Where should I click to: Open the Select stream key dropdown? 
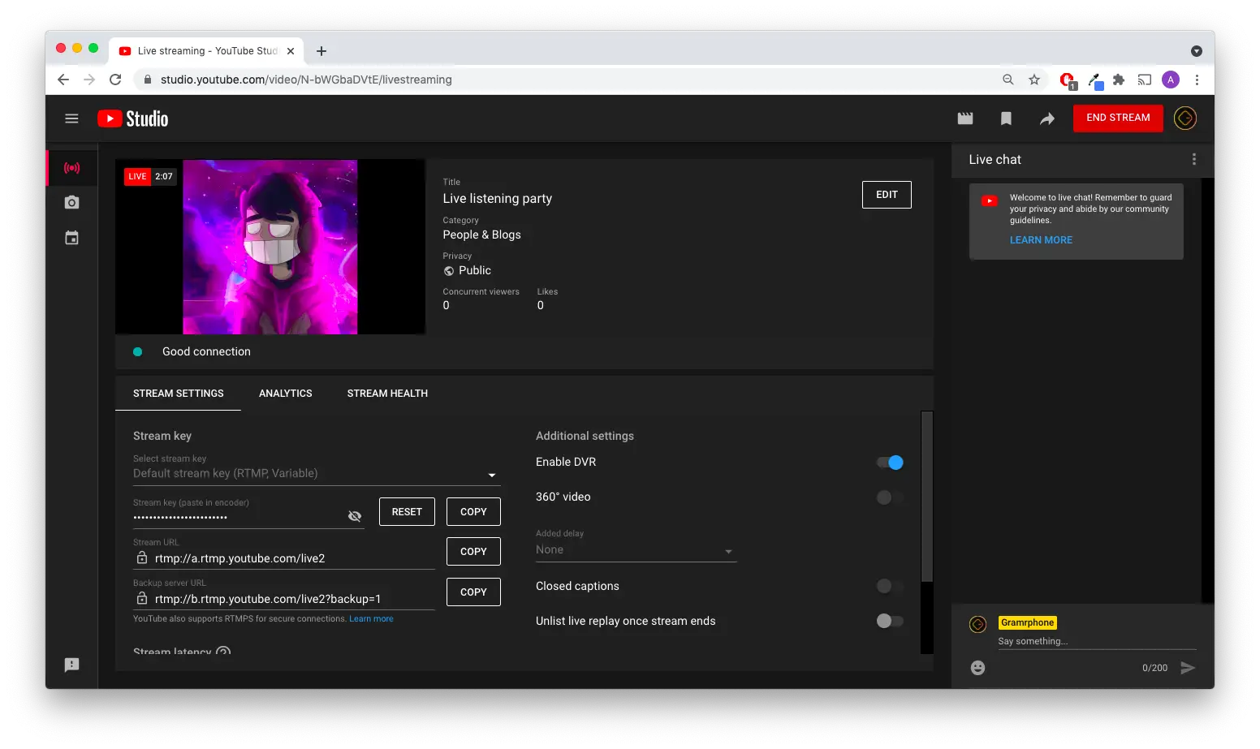pyautogui.click(x=491, y=474)
